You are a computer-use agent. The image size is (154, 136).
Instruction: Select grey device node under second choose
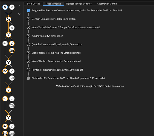[x=12, y=78]
